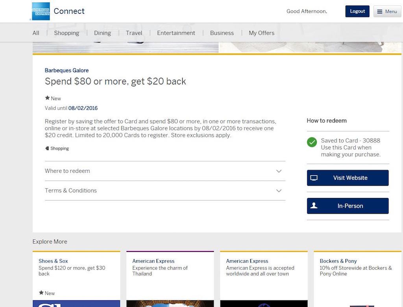Open the Bockers & Pony offer card

(357, 279)
